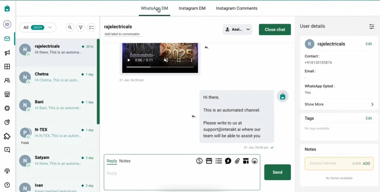Switch to the Notes tab in composer
380x192 pixels.
click(x=125, y=161)
